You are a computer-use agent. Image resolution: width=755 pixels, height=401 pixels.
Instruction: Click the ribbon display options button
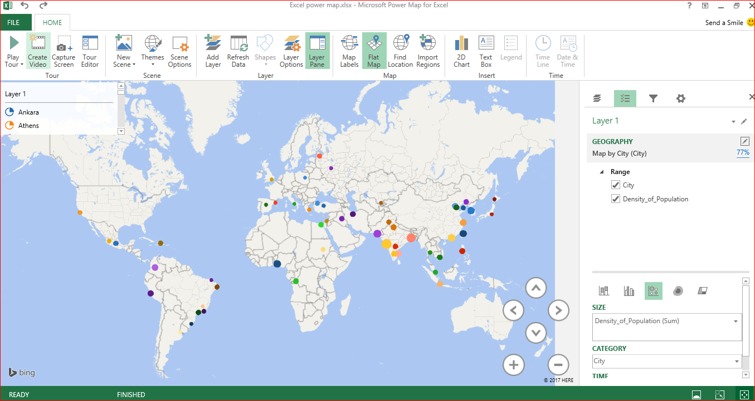(x=705, y=6)
